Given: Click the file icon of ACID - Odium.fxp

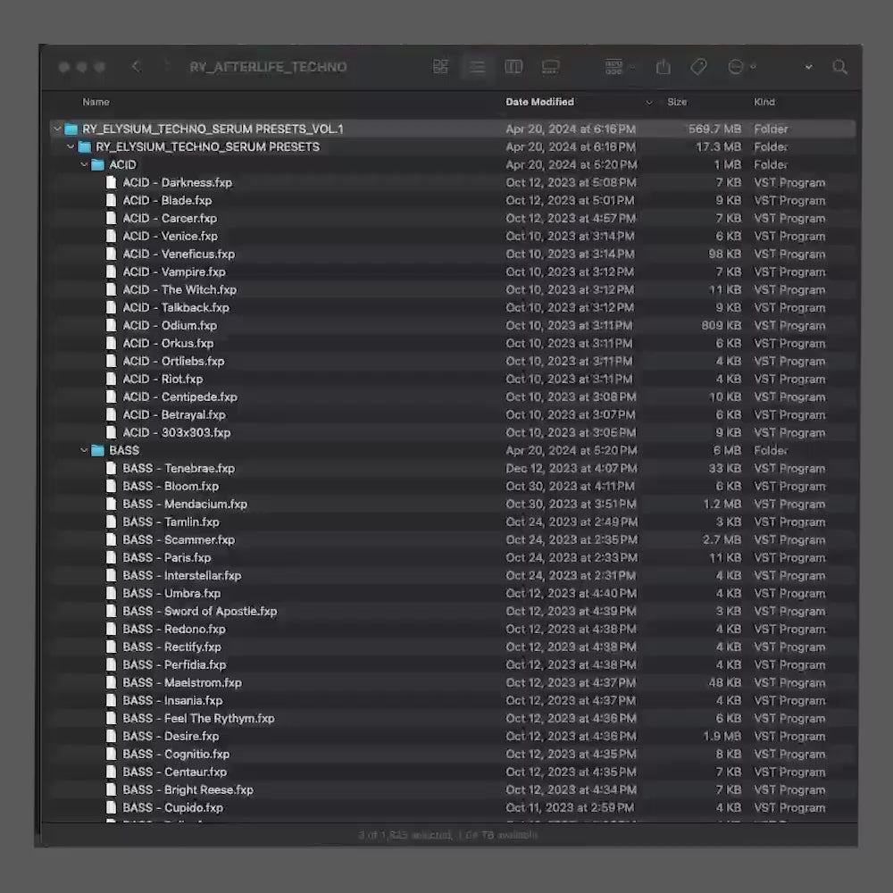Looking at the screenshot, I should pyautogui.click(x=112, y=325).
